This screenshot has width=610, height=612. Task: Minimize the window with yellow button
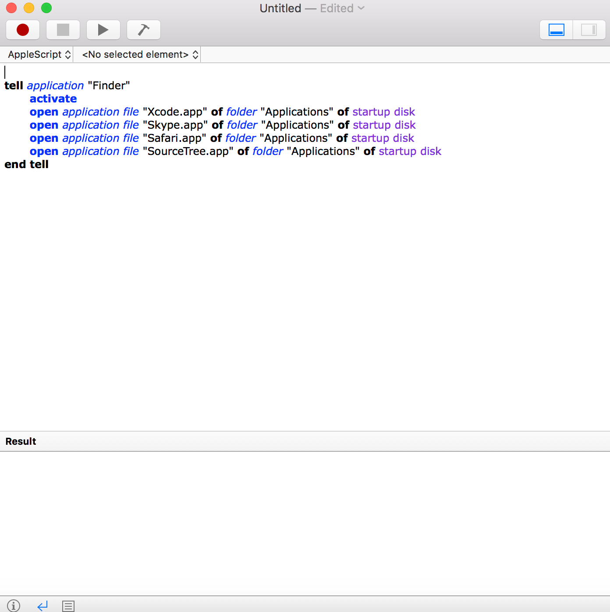pyautogui.click(x=29, y=8)
